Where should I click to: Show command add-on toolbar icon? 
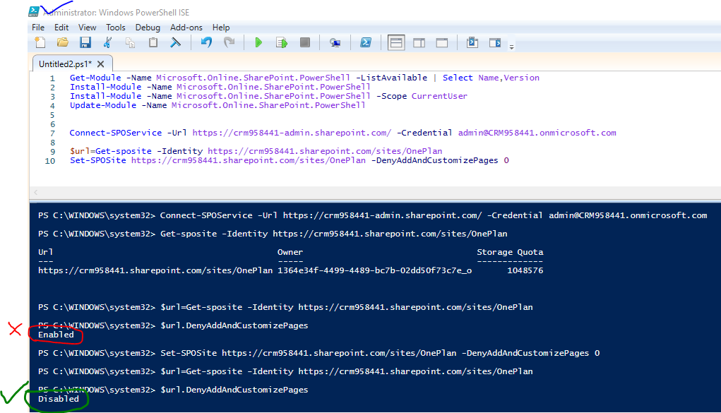[x=495, y=43]
